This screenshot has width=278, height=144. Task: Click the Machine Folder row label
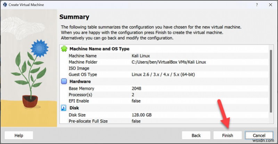tap(83, 62)
